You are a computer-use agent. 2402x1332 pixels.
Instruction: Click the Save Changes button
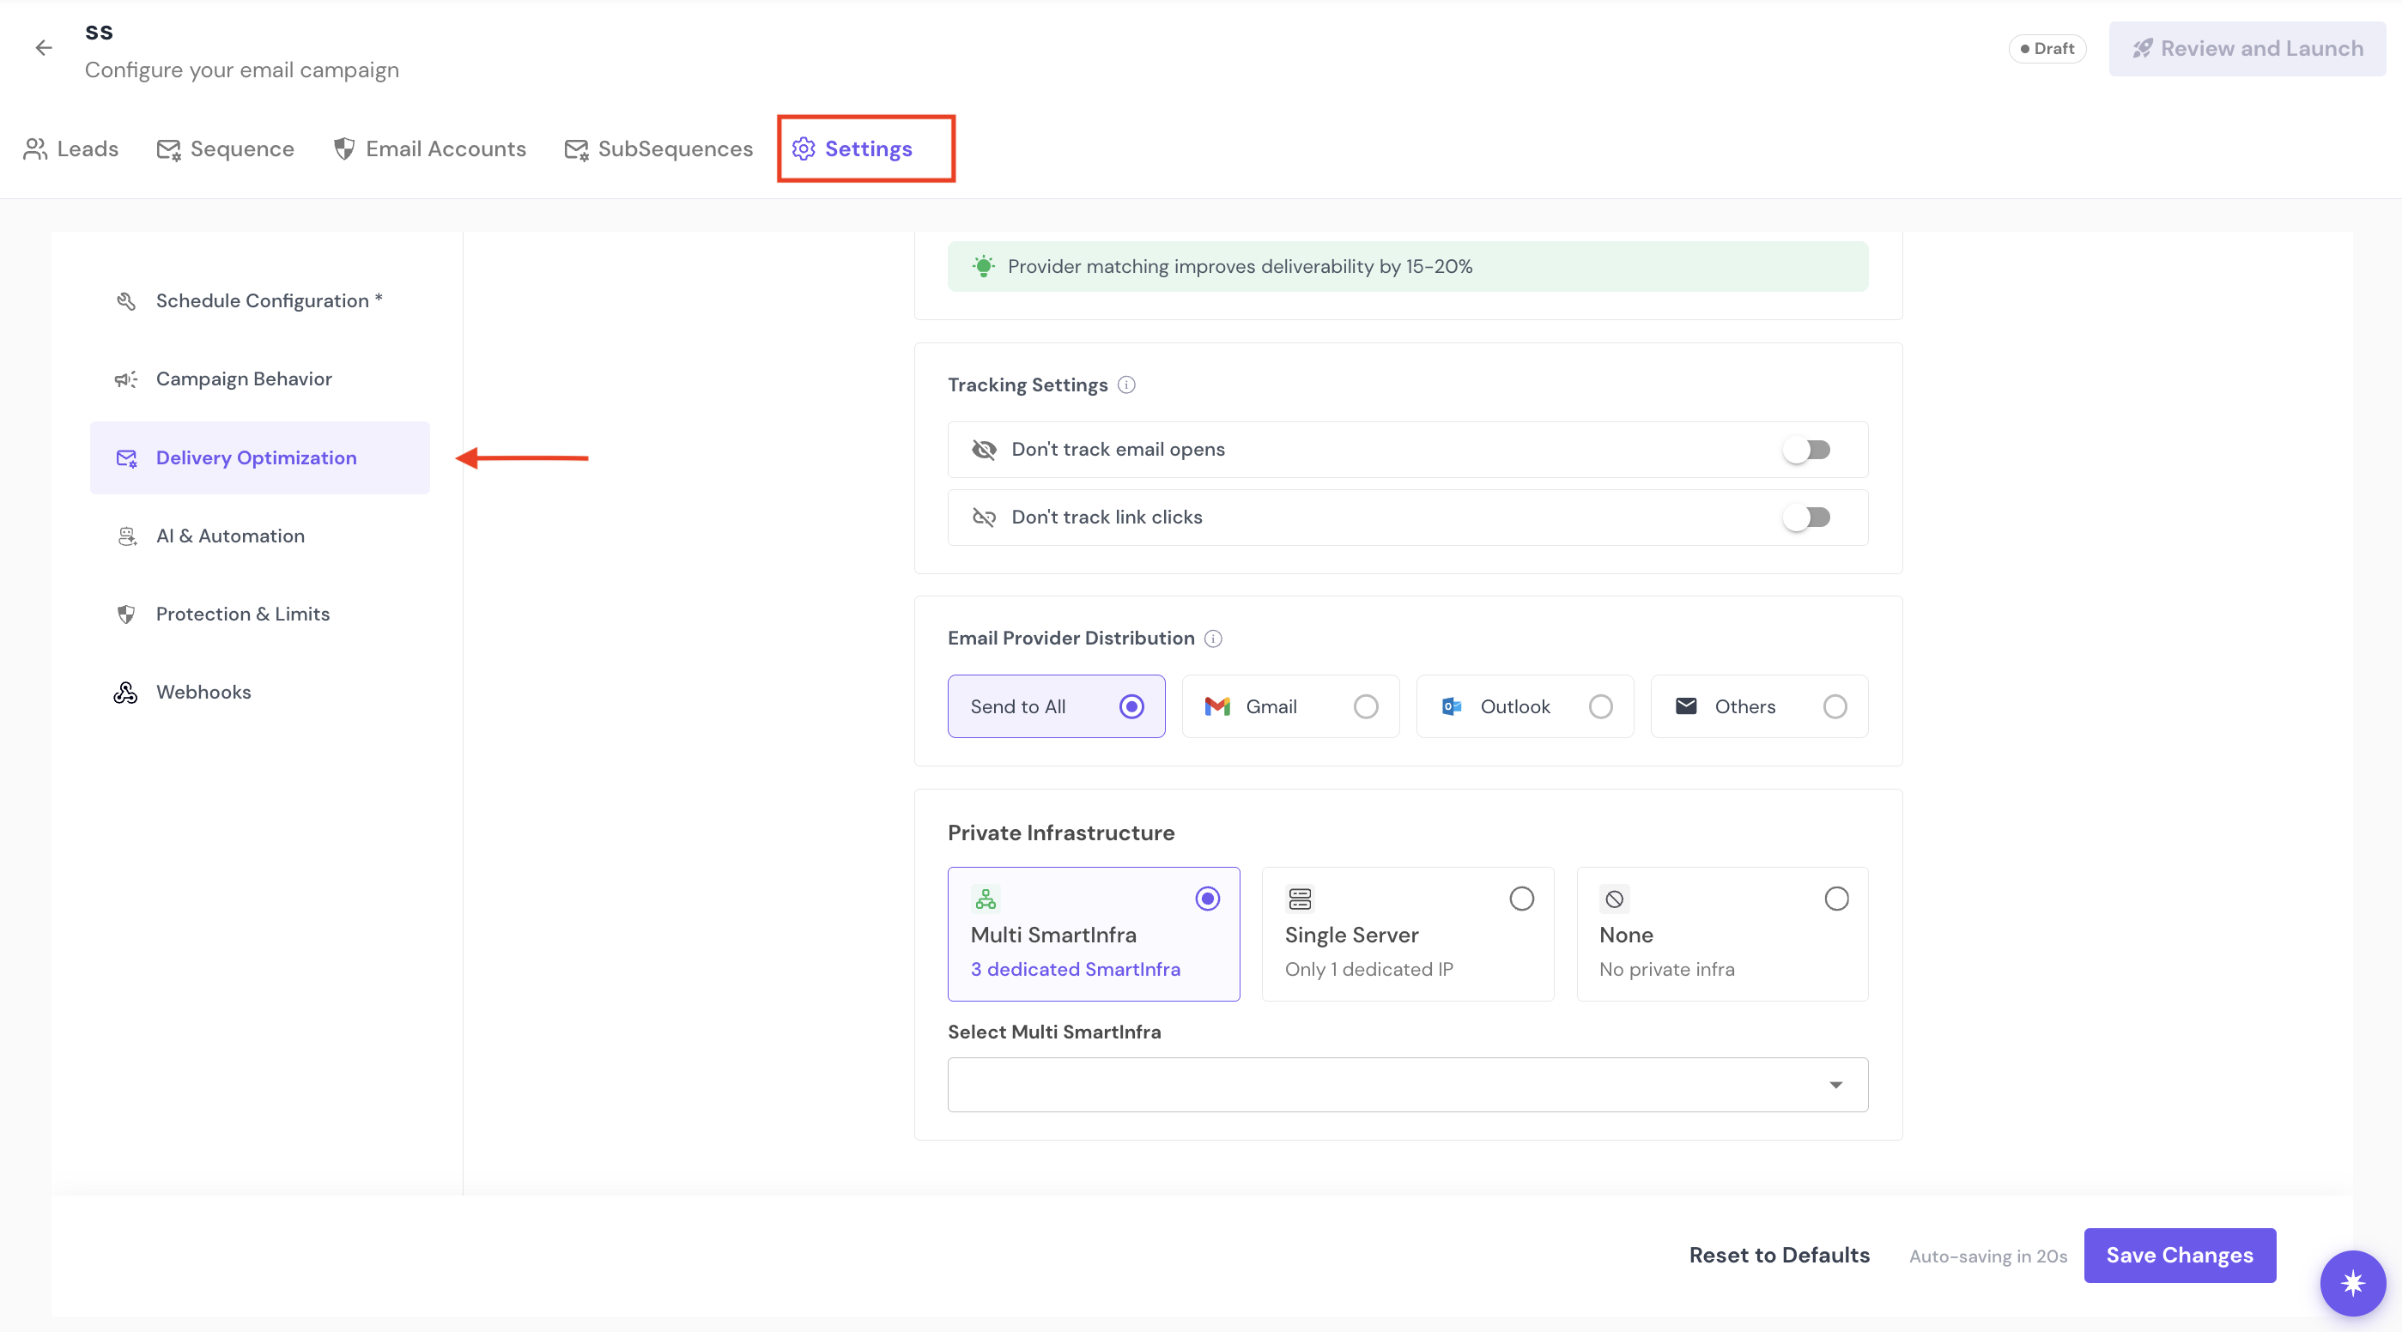[x=2179, y=1256]
